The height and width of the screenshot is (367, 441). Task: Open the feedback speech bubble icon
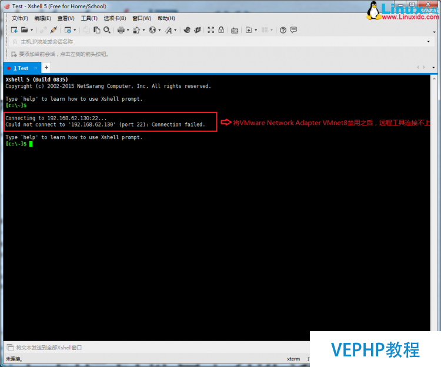click(293, 30)
